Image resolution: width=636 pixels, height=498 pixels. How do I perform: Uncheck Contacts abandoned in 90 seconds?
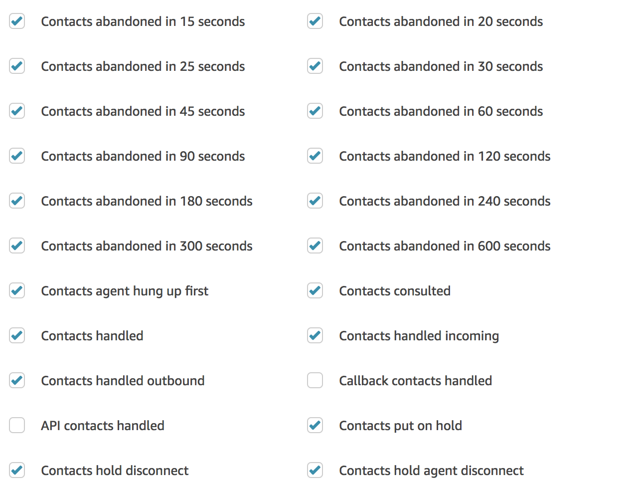(17, 156)
